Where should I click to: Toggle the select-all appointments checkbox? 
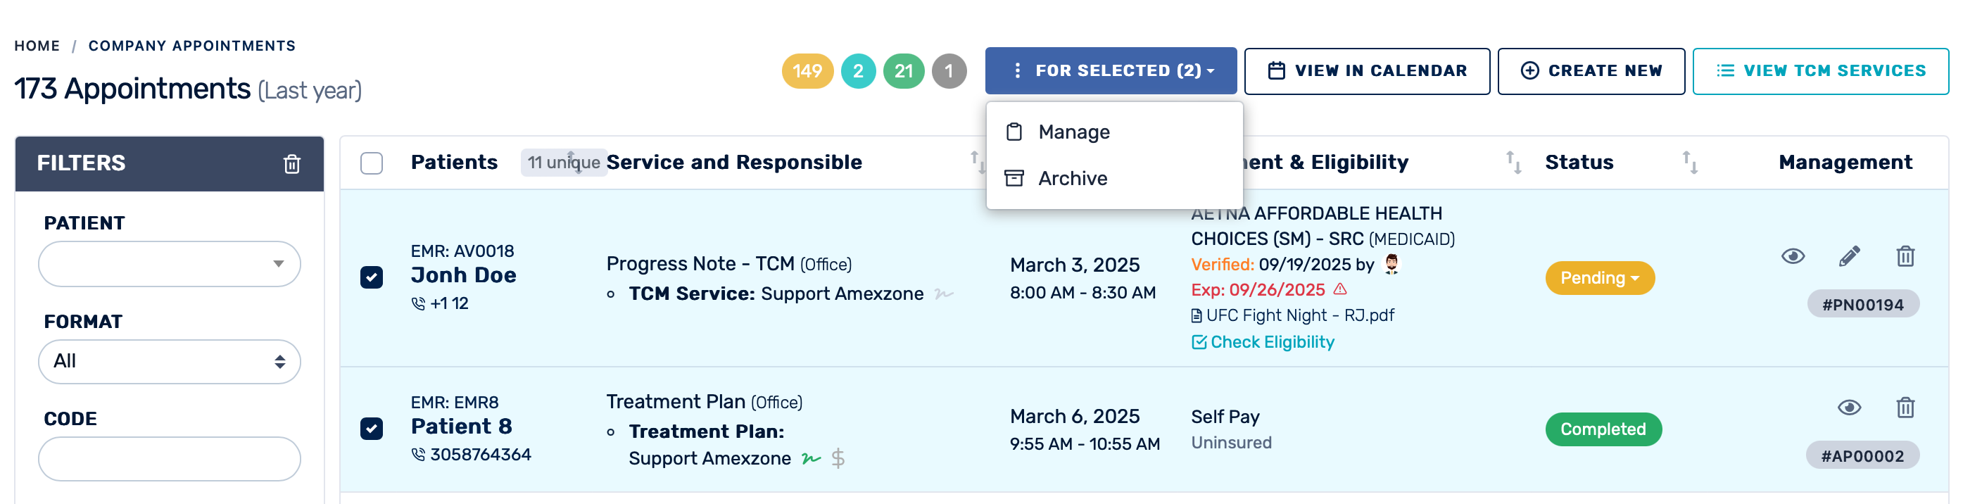pyautogui.click(x=372, y=163)
